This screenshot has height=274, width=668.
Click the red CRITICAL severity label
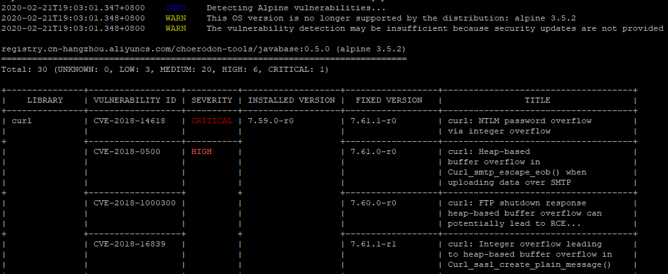click(212, 121)
